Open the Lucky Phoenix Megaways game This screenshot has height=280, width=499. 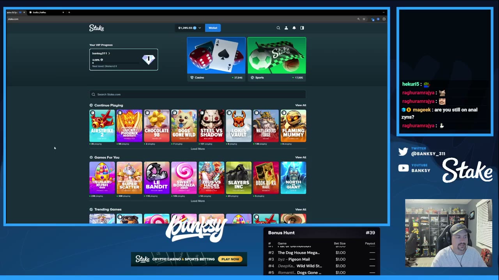pyautogui.click(x=129, y=126)
